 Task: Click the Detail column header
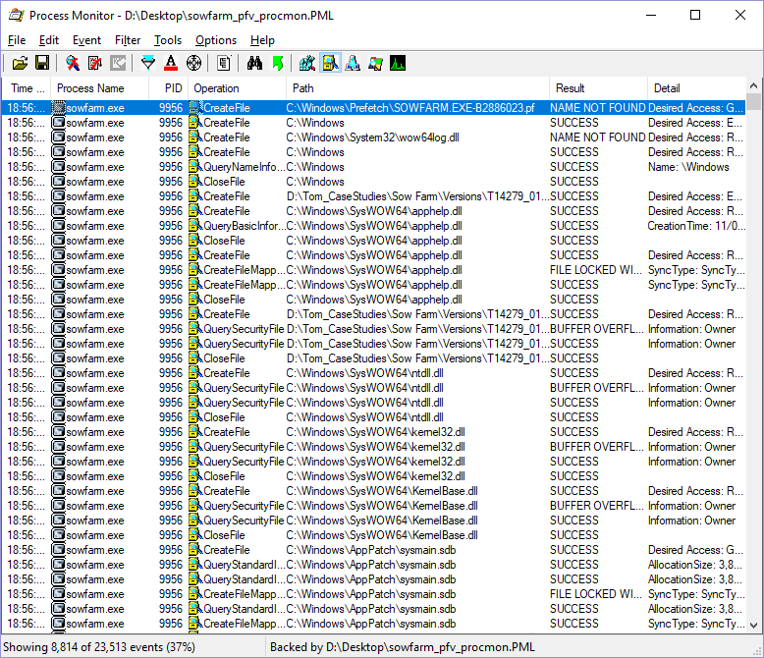697,88
